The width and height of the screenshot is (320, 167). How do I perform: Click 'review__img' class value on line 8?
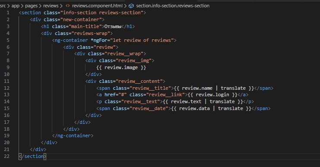point(133,60)
